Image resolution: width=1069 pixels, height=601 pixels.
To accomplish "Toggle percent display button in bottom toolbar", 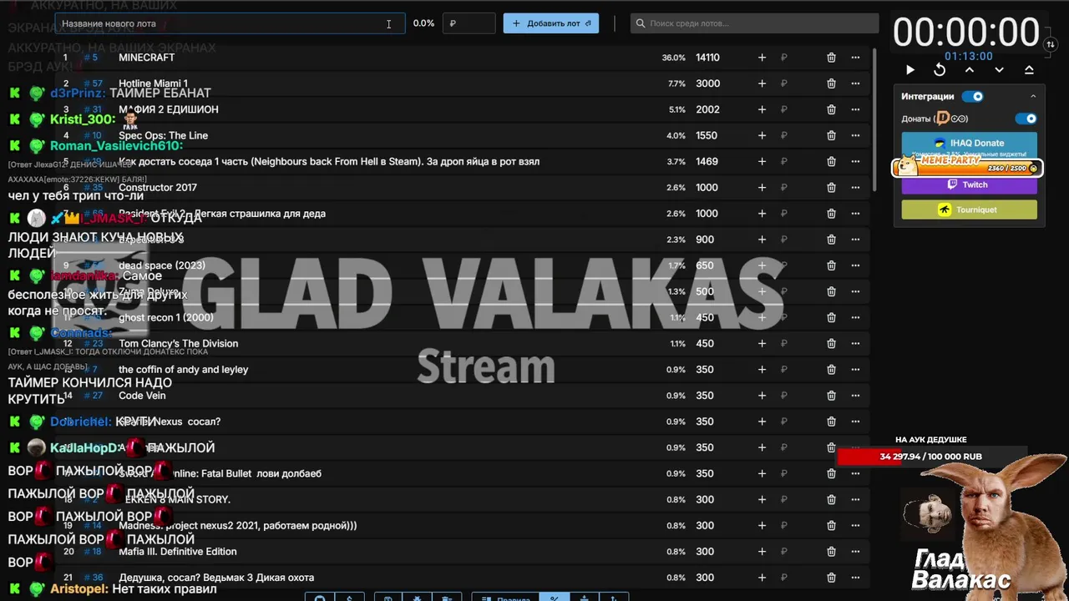I will click(x=554, y=598).
